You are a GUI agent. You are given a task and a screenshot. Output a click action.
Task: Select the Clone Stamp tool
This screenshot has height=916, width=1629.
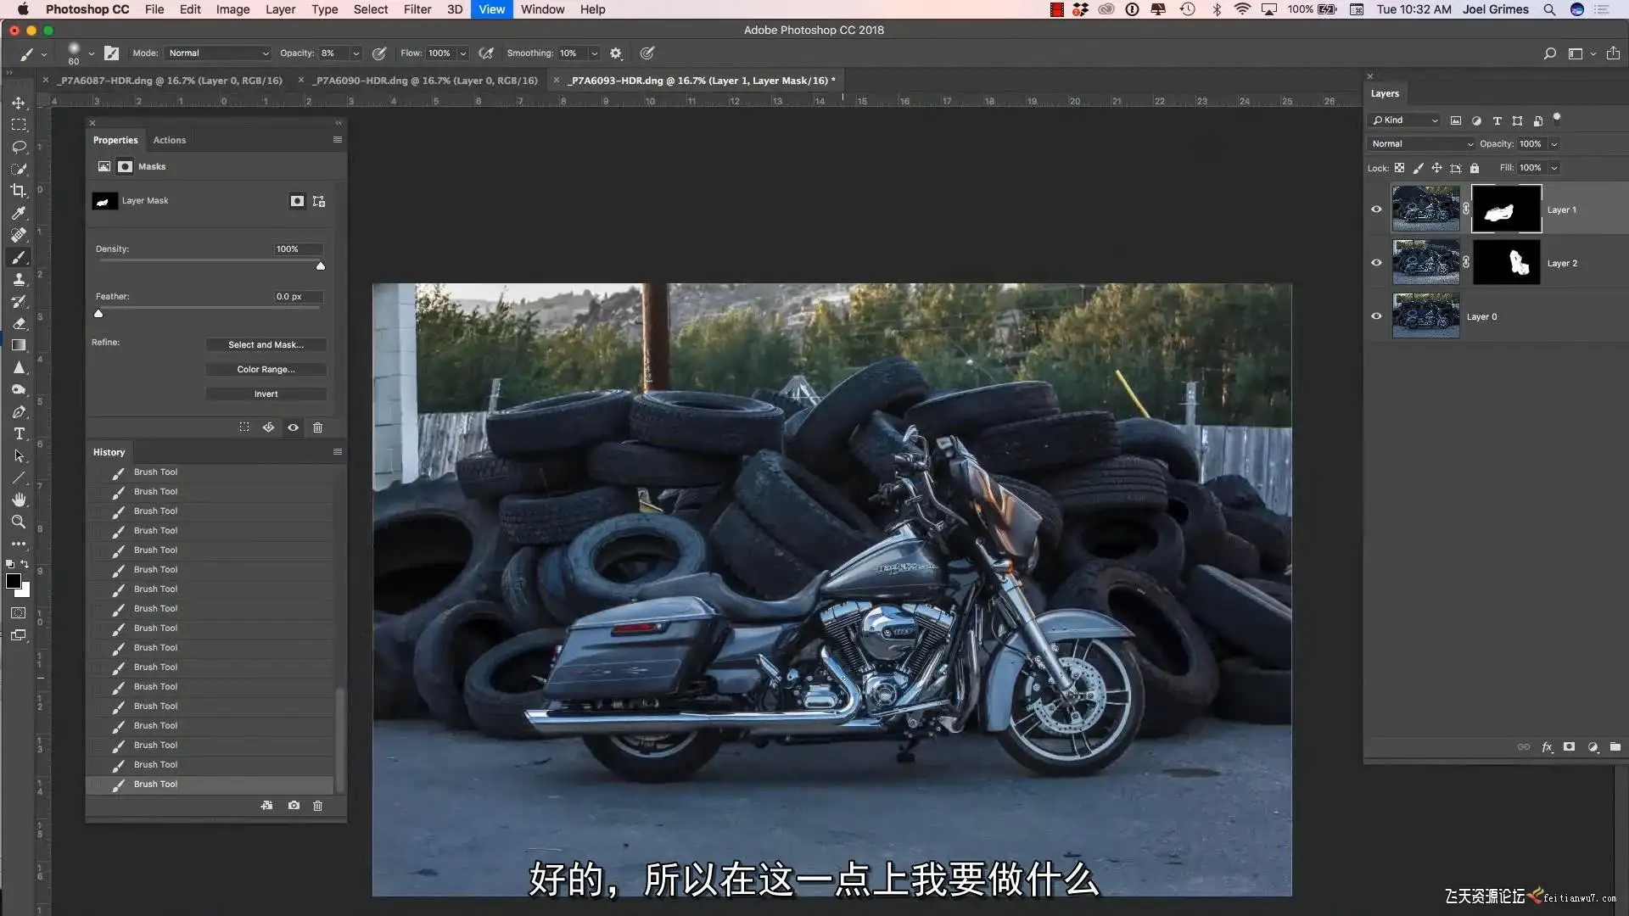(x=18, y=279)
